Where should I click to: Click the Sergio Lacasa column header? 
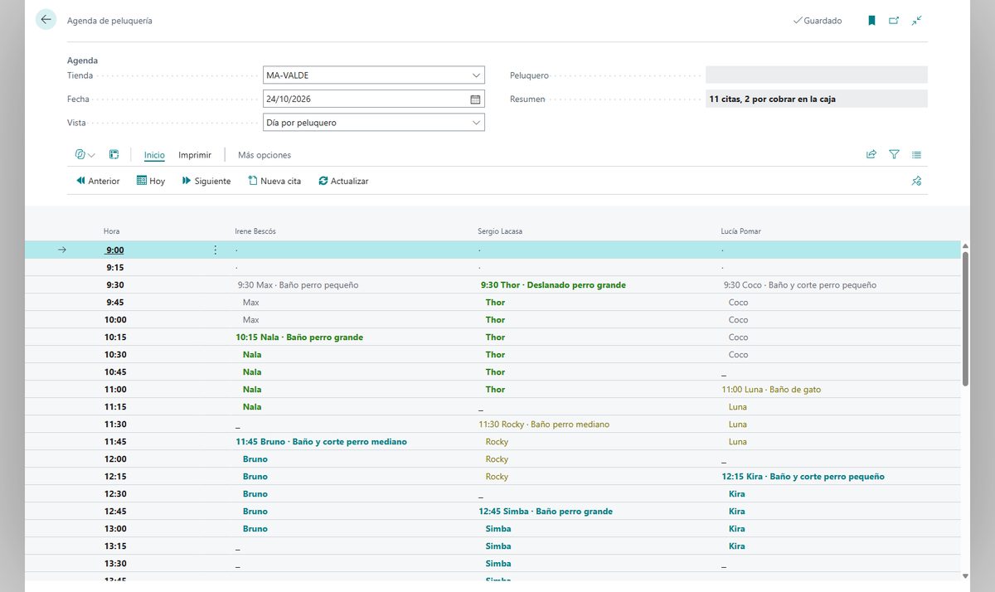tap(501, 231)
